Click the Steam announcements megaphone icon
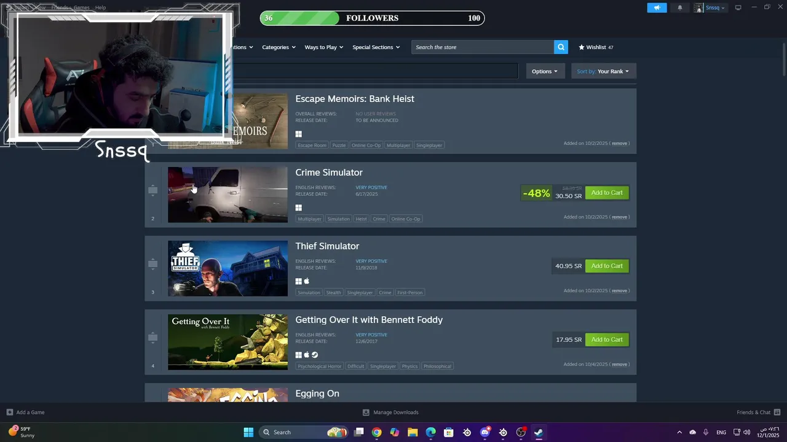Screen dimensions: 787x442 (657, 8)
